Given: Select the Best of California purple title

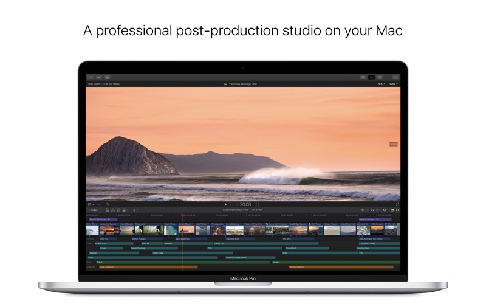Looking at the screenshot, I should pos(103,219).
